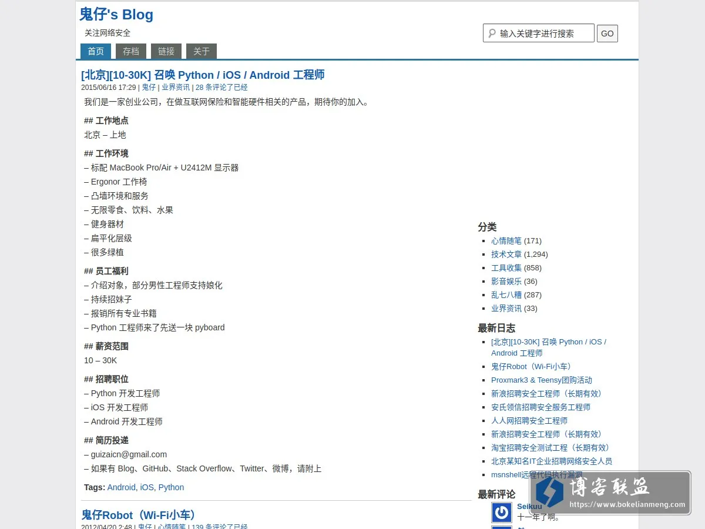This screenshot has height=529, width=705.
Task: Open 北京某知名IT企业招聘网络安全人员 link
Action: coord(552,461)
